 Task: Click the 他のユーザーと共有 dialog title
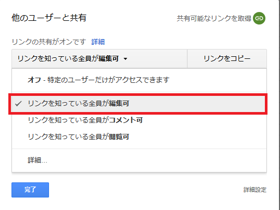click(49, 18)
